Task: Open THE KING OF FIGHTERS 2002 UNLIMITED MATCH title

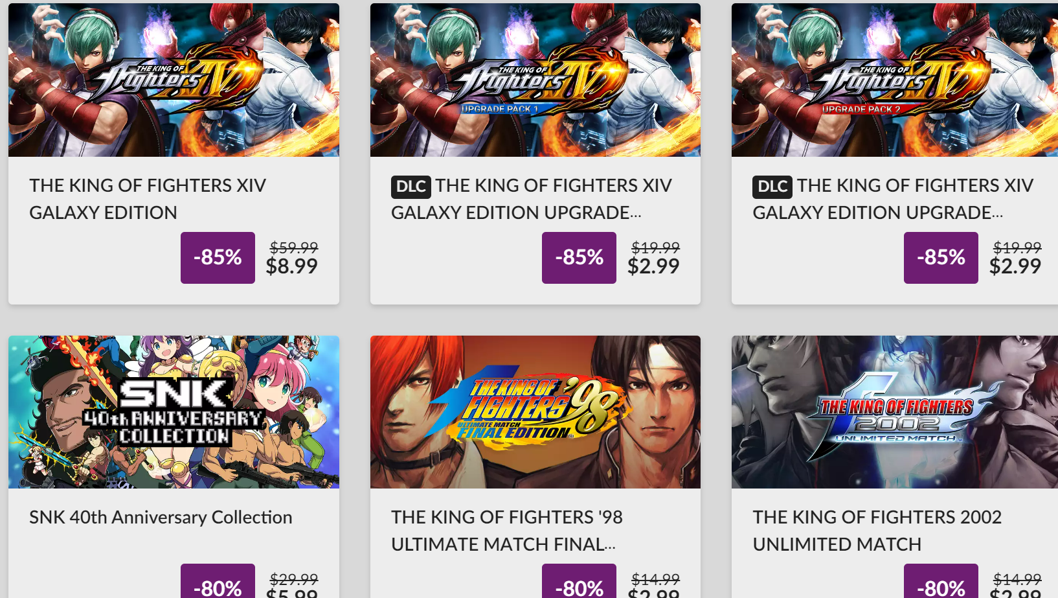Action: 877,531
